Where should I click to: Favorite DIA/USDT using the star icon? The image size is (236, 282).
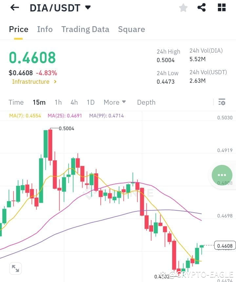[x=183, y=8]
